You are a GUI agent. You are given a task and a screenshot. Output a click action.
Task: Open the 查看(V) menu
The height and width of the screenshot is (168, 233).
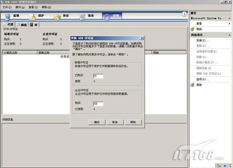pyautogui.click(x=33, y=7)
